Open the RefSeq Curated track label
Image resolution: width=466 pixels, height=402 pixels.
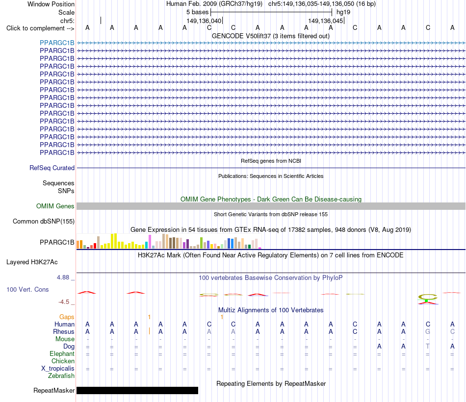(x=52, y=168)
